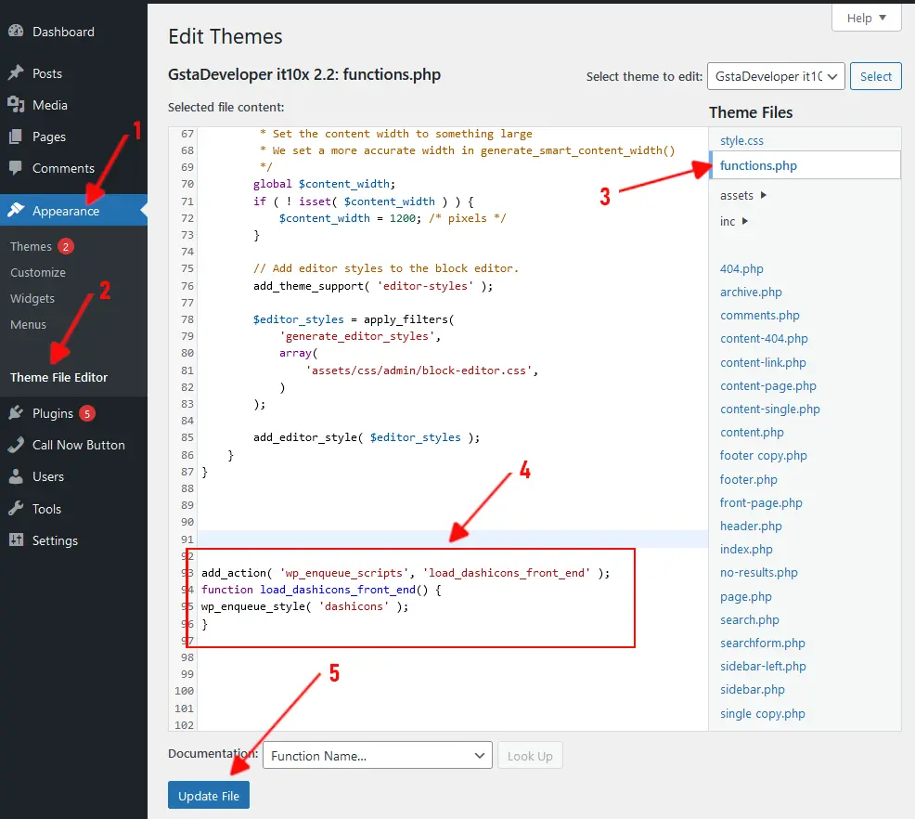Open the Function Name documentation dropdown
Image resolution: width=915 pixels, height=819 pixels.
[378, 755]
